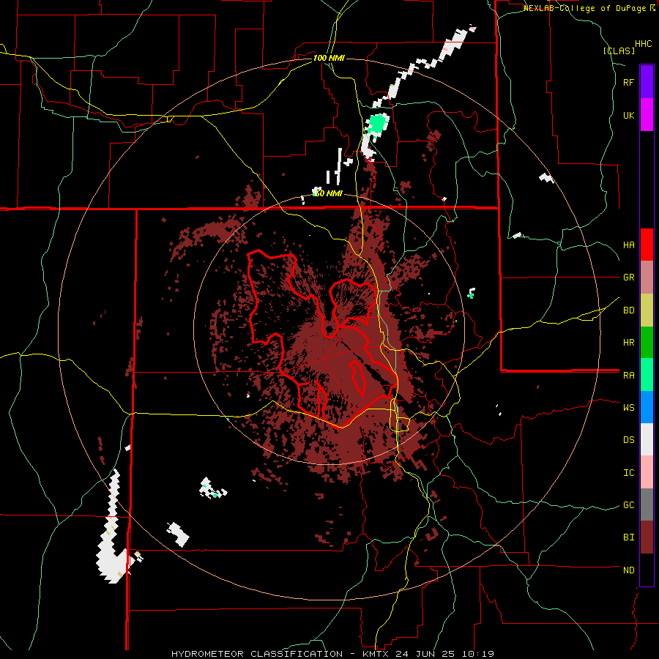Click the UK magenta legend swatch
This screenshot has height=659, width=659.
[647, 115]
